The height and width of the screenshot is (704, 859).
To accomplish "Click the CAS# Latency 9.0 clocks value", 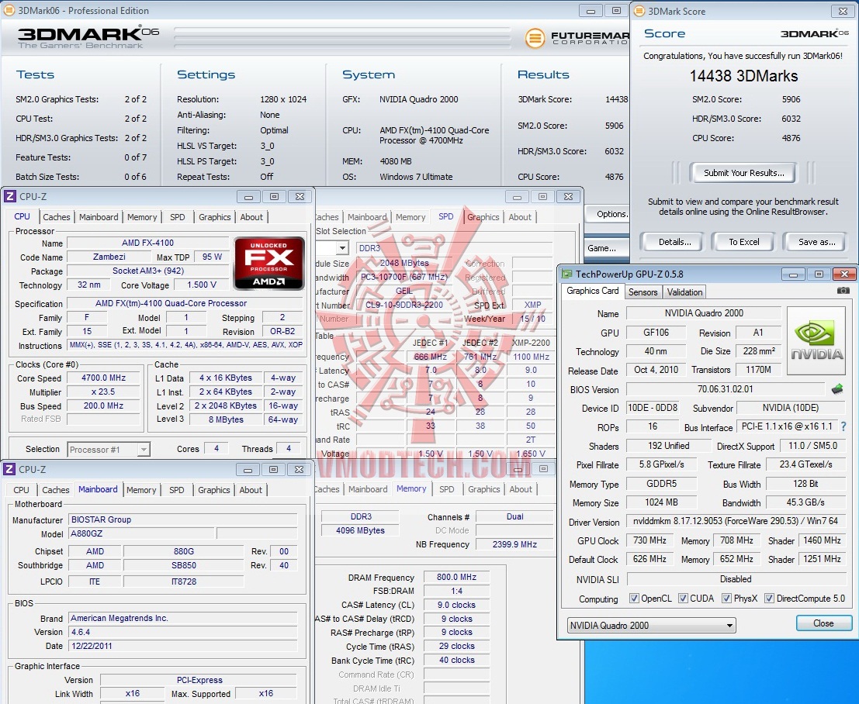I will (x=455, y=605).
